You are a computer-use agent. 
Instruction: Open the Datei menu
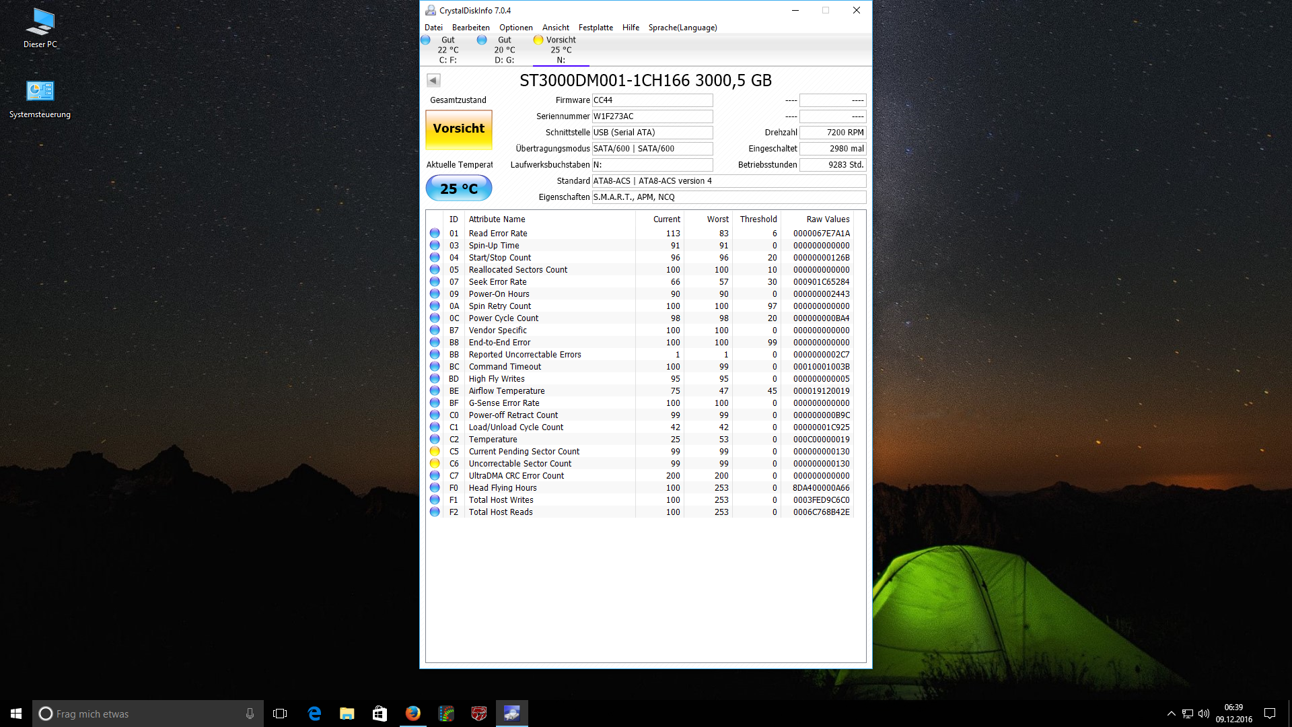(x=433, y=28)
